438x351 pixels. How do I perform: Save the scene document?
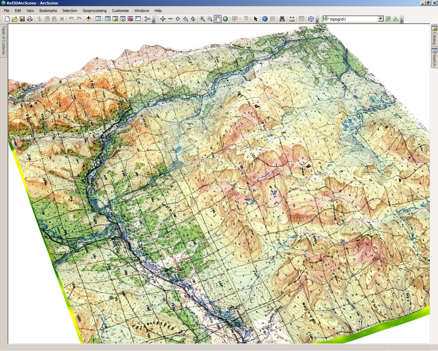click(x=22, y=19)
